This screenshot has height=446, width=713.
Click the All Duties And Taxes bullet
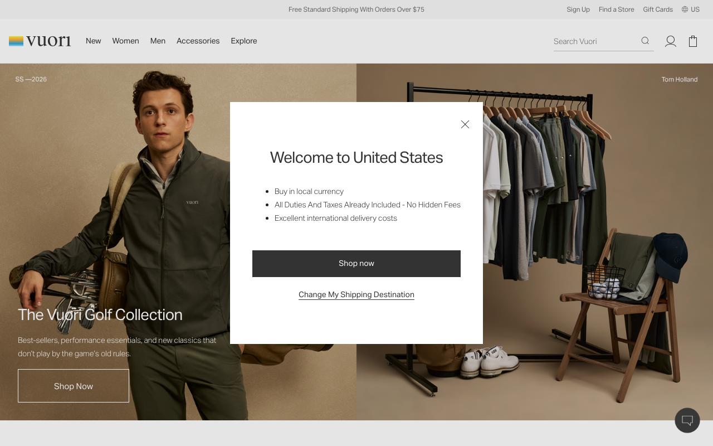pos(368,205)
